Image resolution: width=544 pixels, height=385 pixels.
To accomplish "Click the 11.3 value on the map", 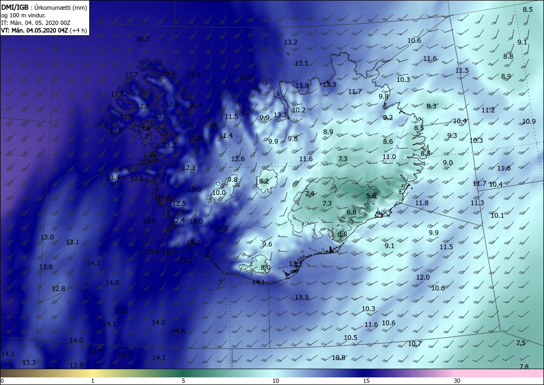I will pyautogui.click(x=477, y=203).
